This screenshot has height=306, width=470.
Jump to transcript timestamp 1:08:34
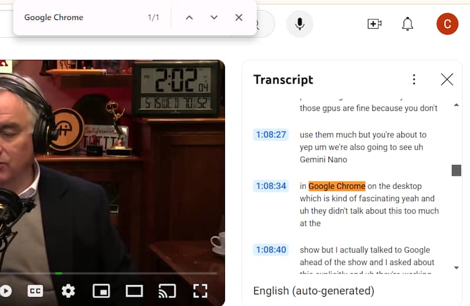[271, 186]
